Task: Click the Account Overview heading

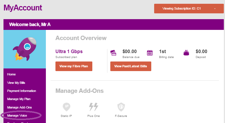Action: point(81,38)
